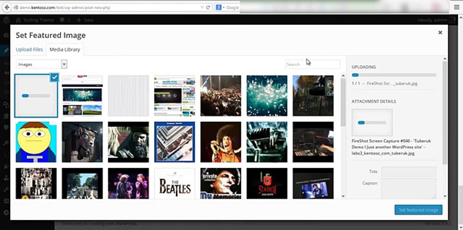This screenshot has width=463, height=230.
Task: Select THE BEATLES logo thumbnail
Action: [x=174, y=183]
